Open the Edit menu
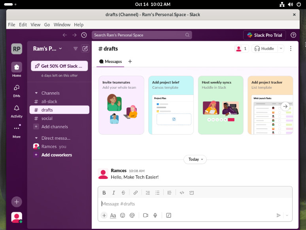The width and height of the screenshot is (306, 230). (x=23, y=25)
